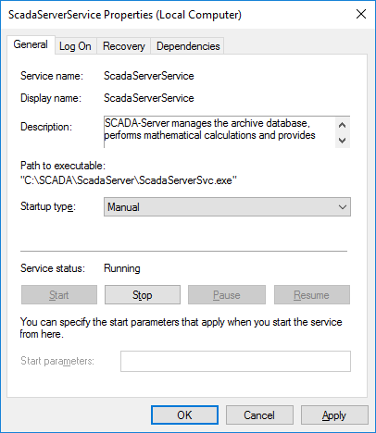The width and height of the screenshot is (376, 433).
Task: Click the disabled Start button
Action: point(59,295)
